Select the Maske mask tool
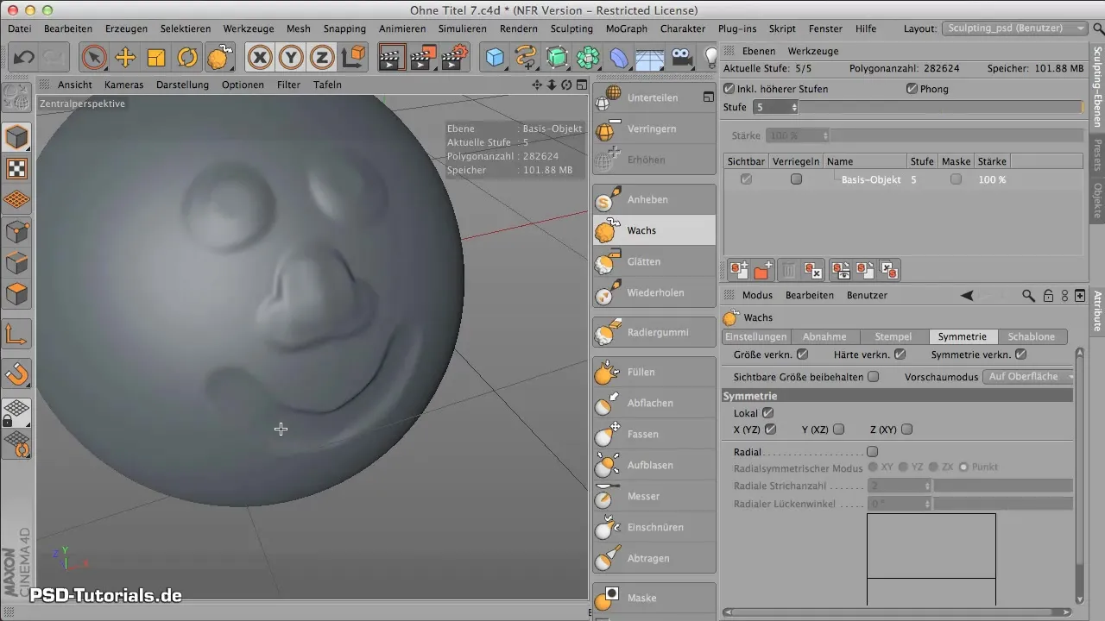Viewport: 1105px width, 621px height. pyautogui.click(x=654, y=598)
